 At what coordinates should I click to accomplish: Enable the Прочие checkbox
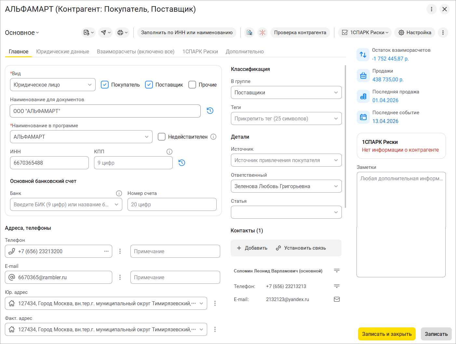[x=192, y=85]
